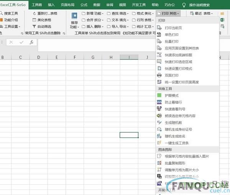Click the 双面打印 printer icon
Viewport: 230px width, 195px height.
pyautogui.click(x=159, y=75)
